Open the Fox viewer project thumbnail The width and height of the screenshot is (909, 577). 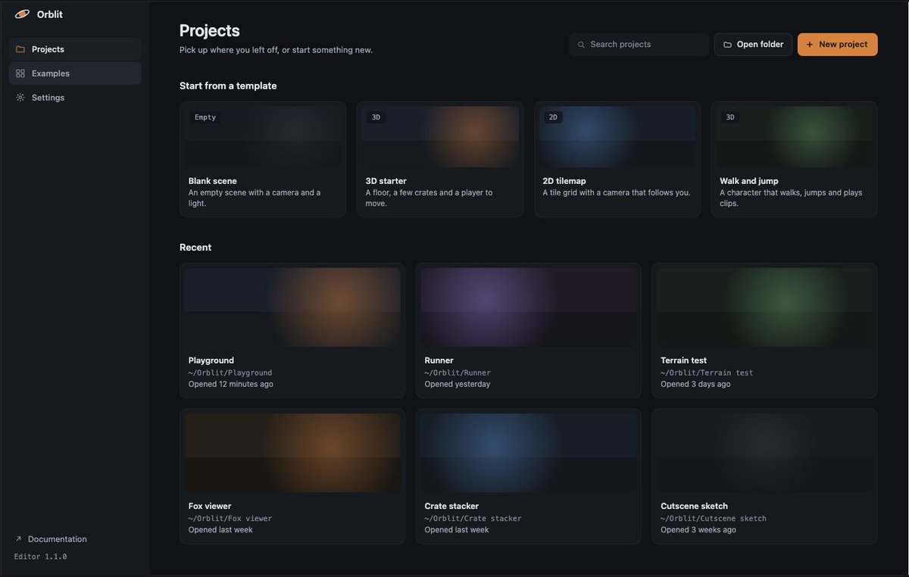point(292,453)
